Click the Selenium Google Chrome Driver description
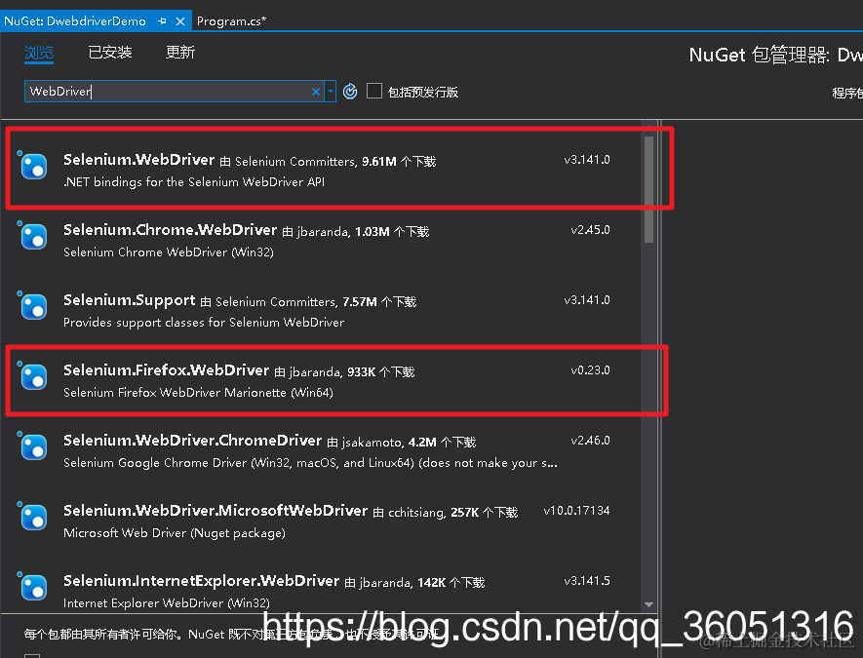The image size is (863, 658). pos(310,463)
